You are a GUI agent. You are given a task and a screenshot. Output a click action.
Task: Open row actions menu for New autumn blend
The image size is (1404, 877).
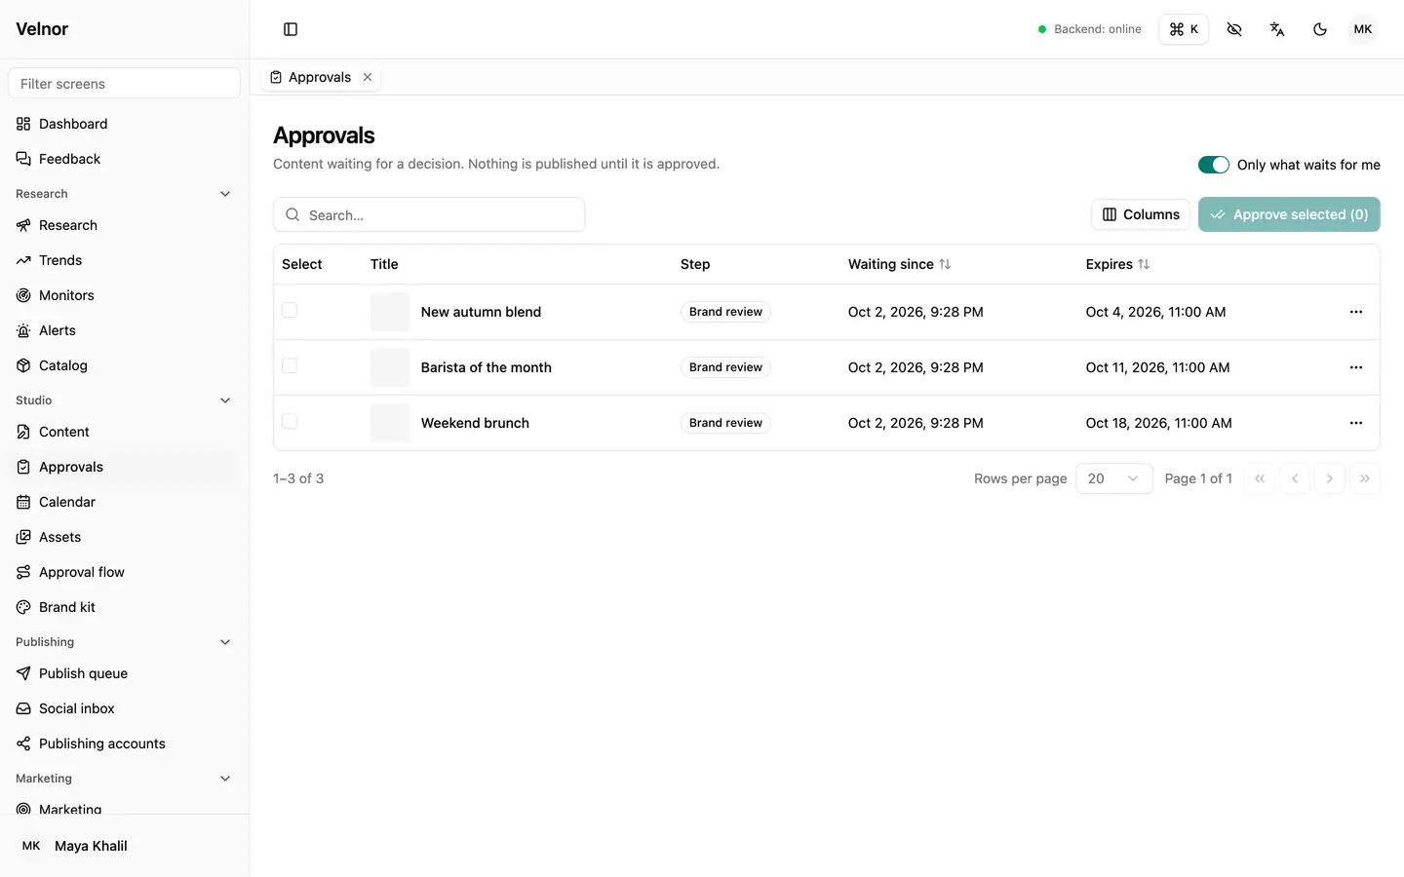tap(1356, 312)
